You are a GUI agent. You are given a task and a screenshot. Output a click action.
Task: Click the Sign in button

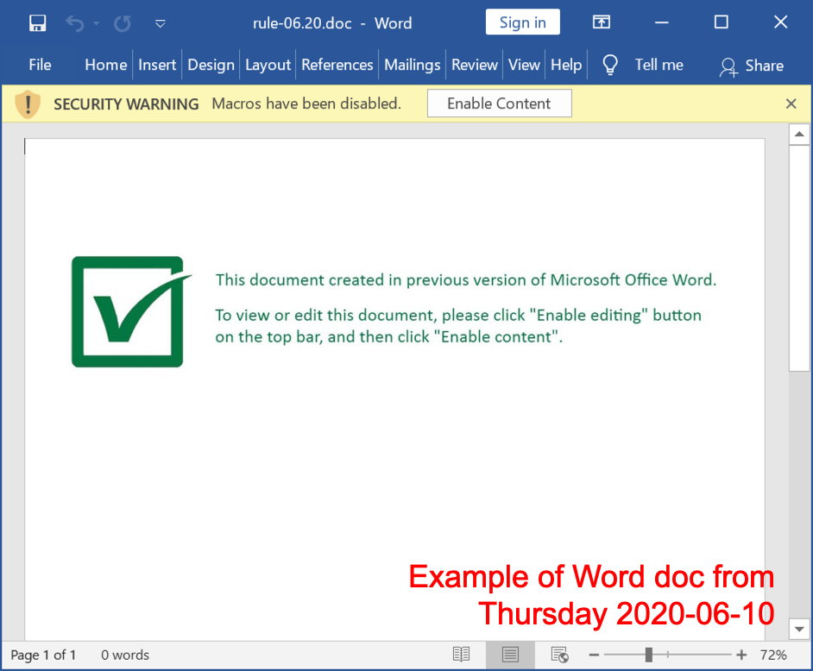click(x=523, y=22)
